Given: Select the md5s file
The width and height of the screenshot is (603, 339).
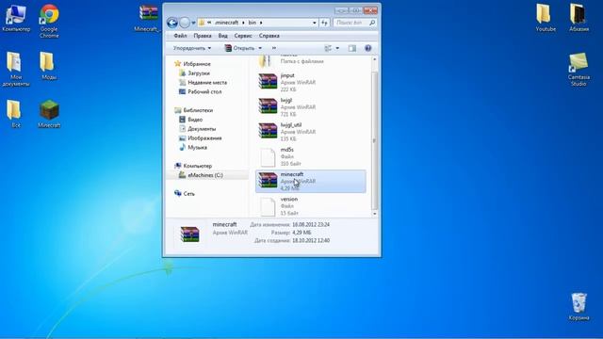Looking at the screenshot, I should (311, 156).
